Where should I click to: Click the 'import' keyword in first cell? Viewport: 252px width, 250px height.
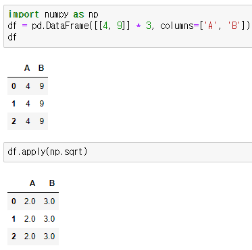tap(24, 15)
